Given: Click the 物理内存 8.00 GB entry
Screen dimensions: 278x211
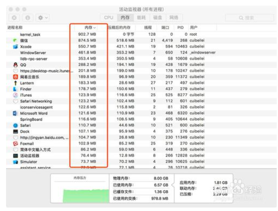Looking at the screenshot, I should click(x=141, y=178).
